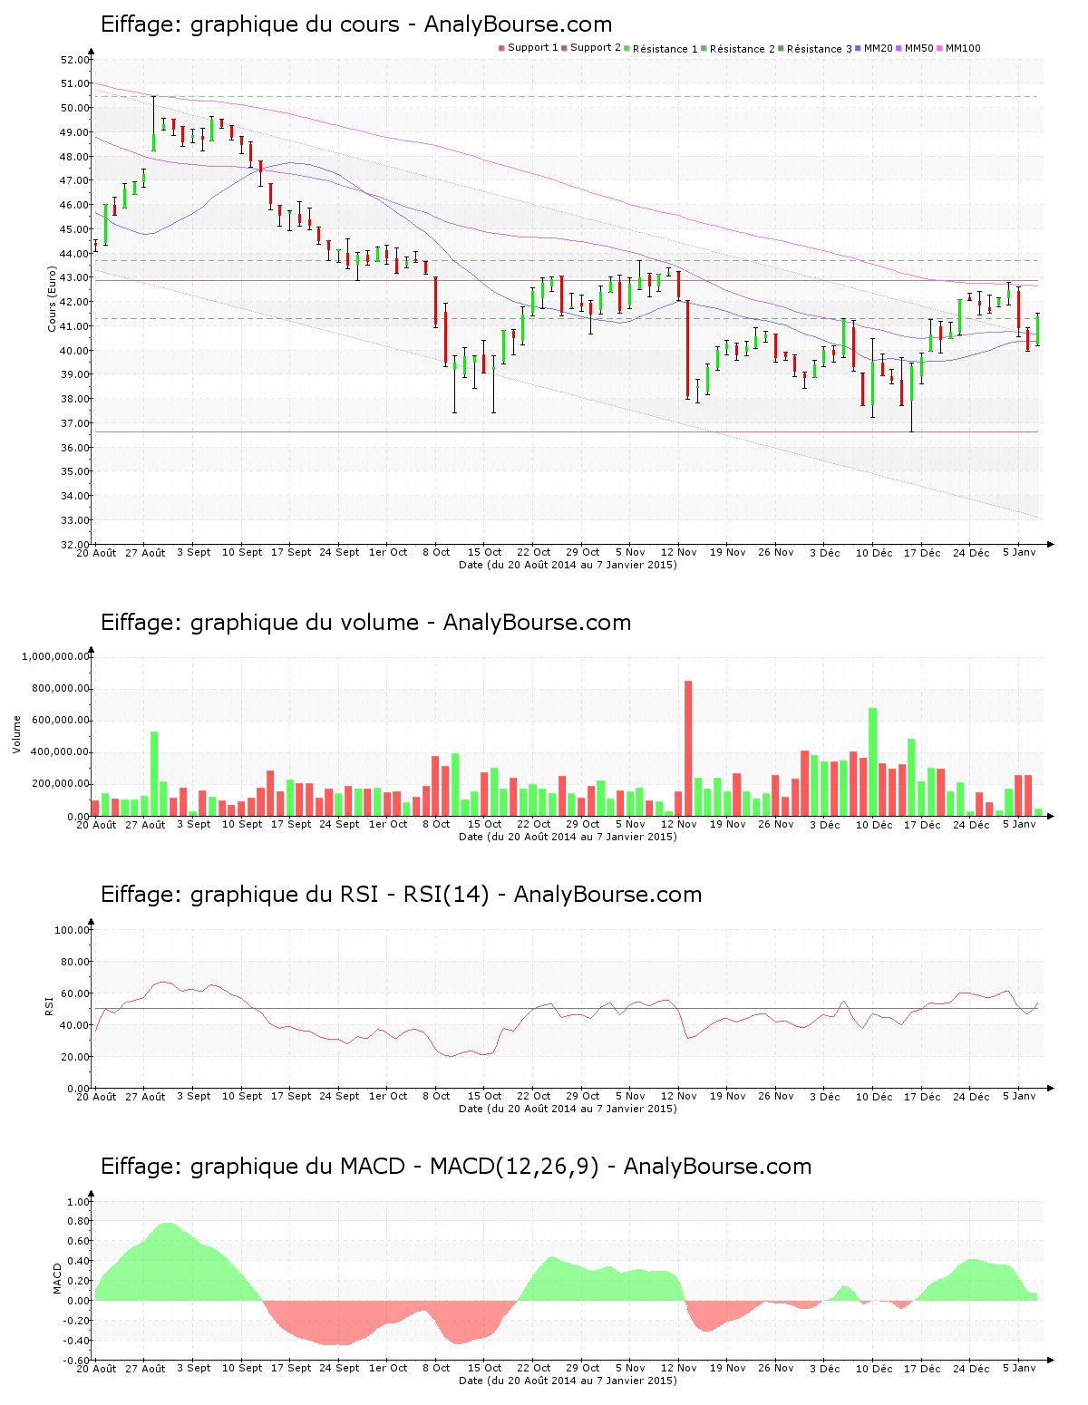Click the 60.00 value on the RSI axis
Screen dimensions: 1088x1405
pyautogui.click(x=75, y=993)
